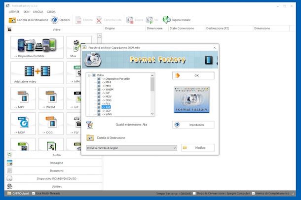Expand the Document section

click(x=54, y=170)
